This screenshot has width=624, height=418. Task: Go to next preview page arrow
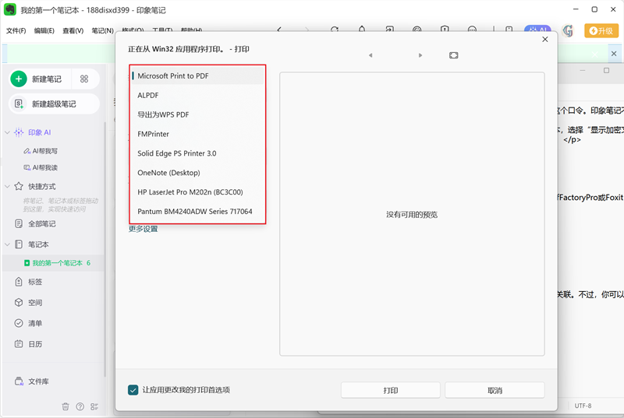420,55
